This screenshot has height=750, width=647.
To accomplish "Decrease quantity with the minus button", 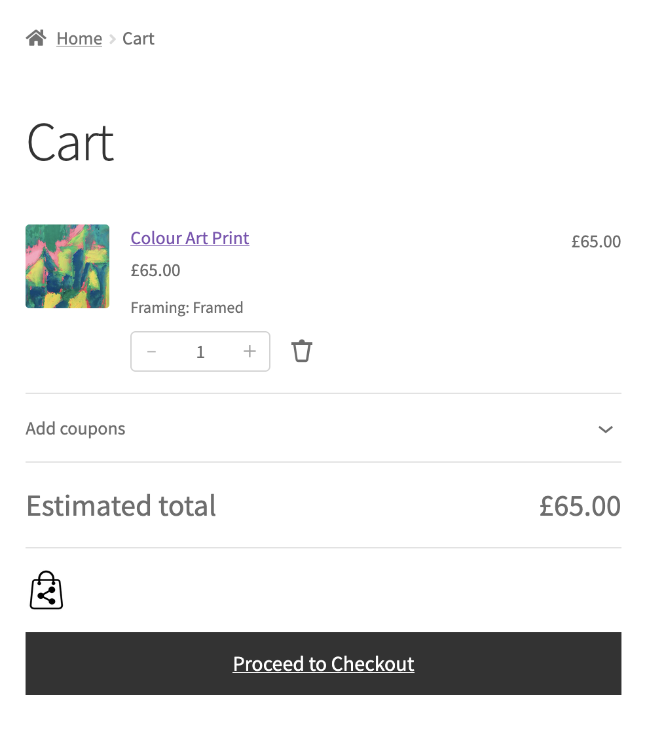I will pyautogui.click(x=151, y=351).
